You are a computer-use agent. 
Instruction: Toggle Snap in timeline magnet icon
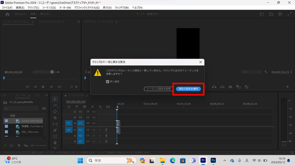point(77,107)
